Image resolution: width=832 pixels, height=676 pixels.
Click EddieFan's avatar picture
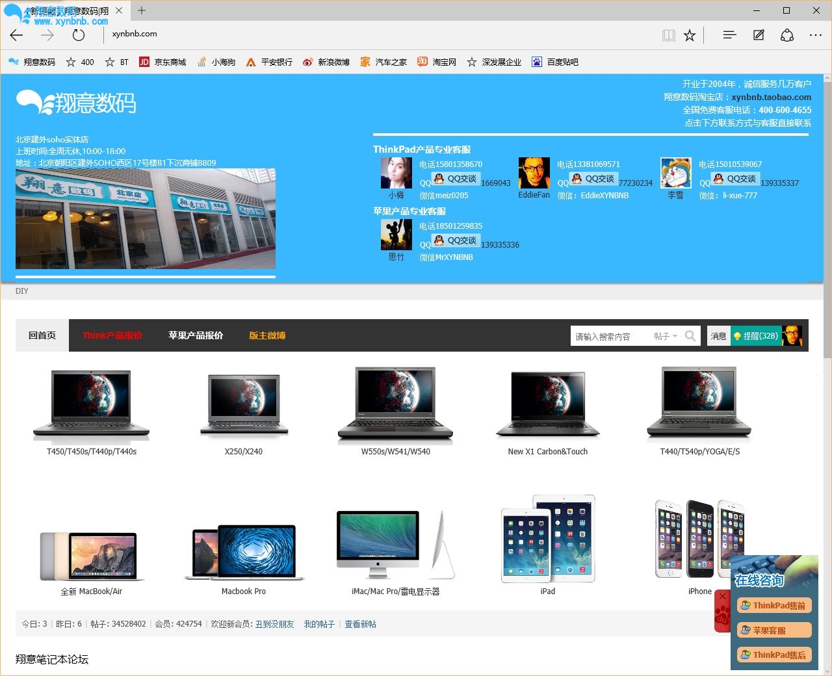click(534, 173)
